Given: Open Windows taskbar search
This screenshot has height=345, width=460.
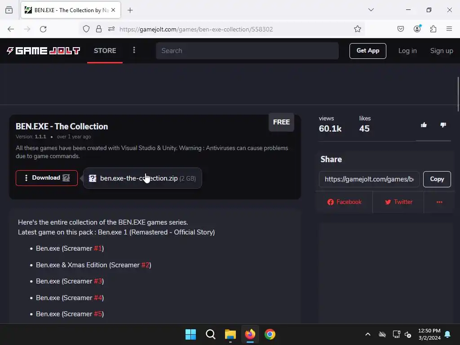Looking at the screenshot, I should [211, 334].
